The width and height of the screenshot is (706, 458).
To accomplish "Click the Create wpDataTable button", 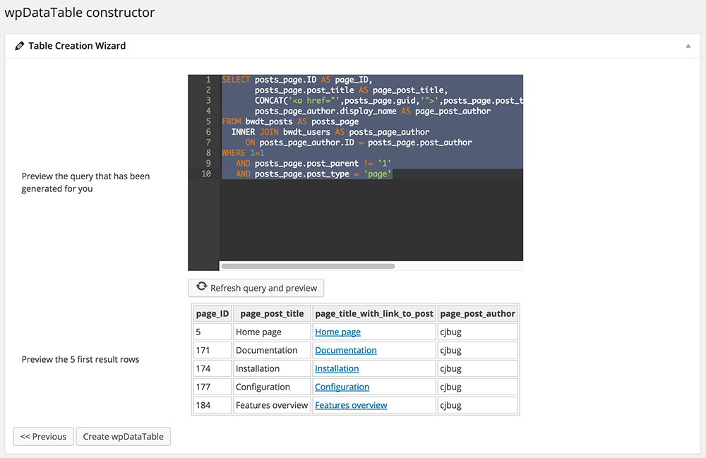I will 124,436.
